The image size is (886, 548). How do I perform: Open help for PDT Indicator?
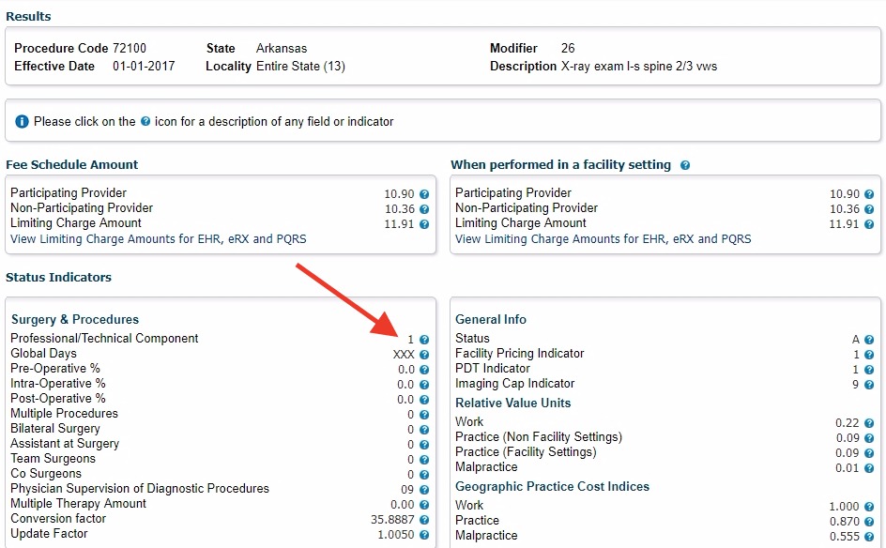(869, 370)
